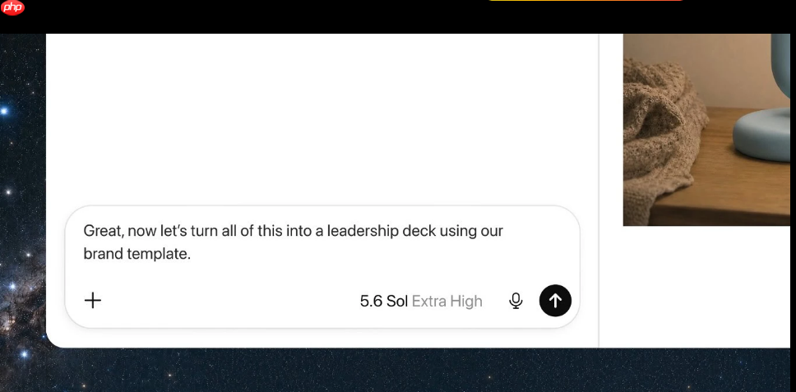Open the 5.6 Sol model selector
796x392 pixels.
(384, 302)
